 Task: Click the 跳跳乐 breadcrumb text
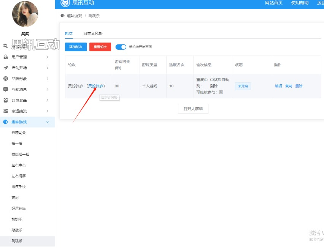[94, 16]
